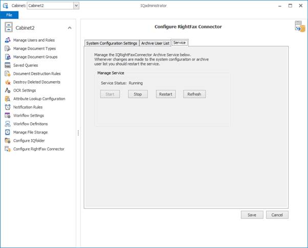Open Configure IQfolder
Viewport: 308px width, 248px height.
click(29, 141)
